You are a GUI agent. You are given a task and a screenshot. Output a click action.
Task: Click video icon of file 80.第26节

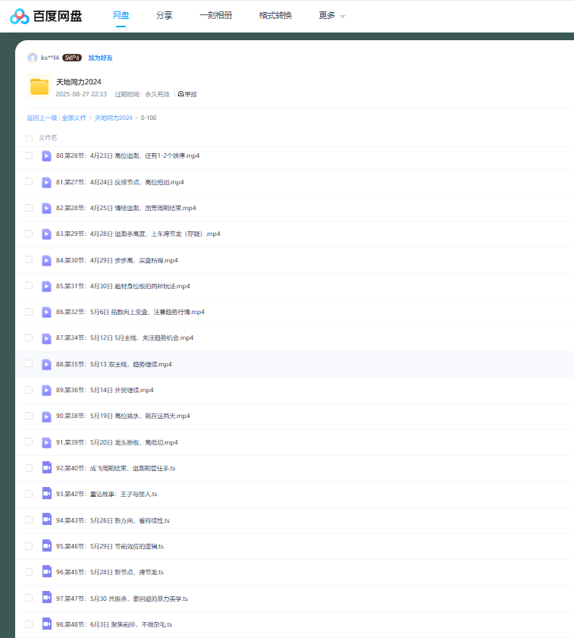pyautogui.click(x=46, y=156)
